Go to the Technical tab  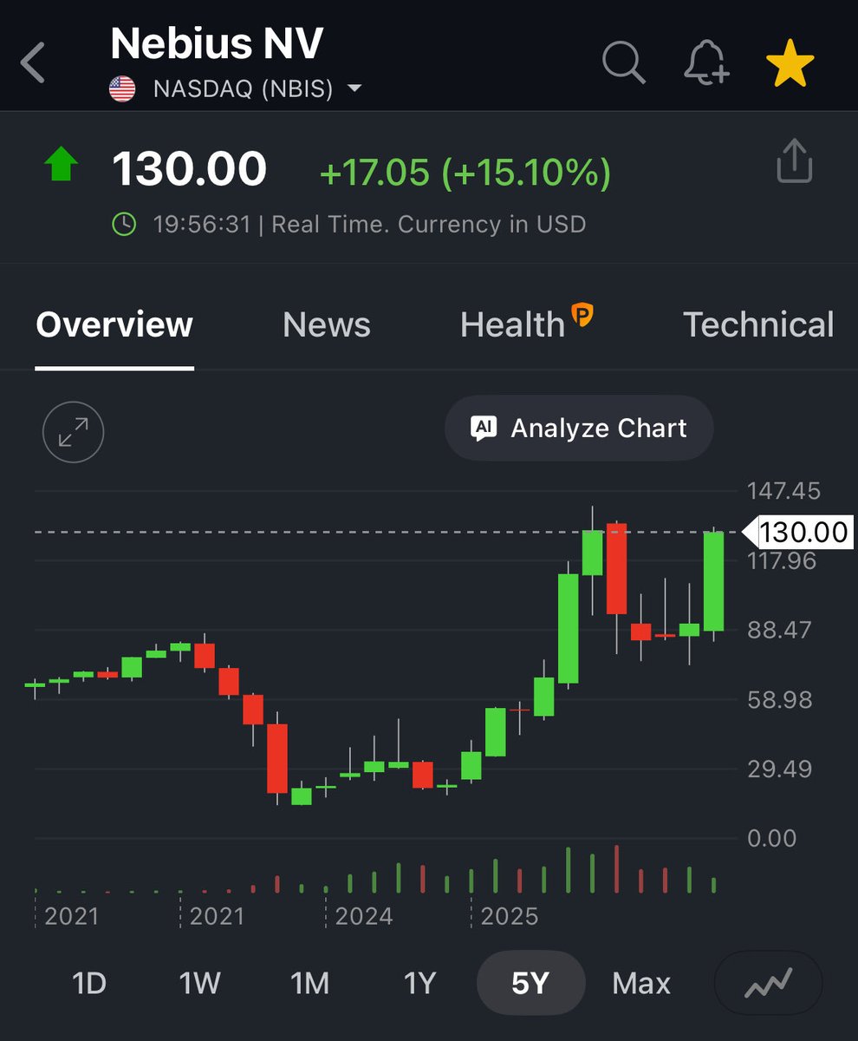pyautogui.click(x=759, y=324)
